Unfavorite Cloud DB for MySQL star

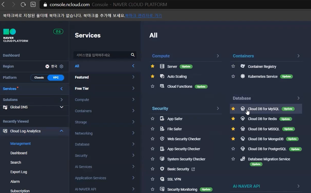pyautogui.click(x=233, y=109)
